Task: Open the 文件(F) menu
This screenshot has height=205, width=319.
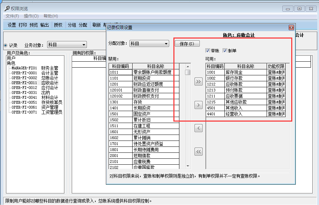Action: coord(11,16)
